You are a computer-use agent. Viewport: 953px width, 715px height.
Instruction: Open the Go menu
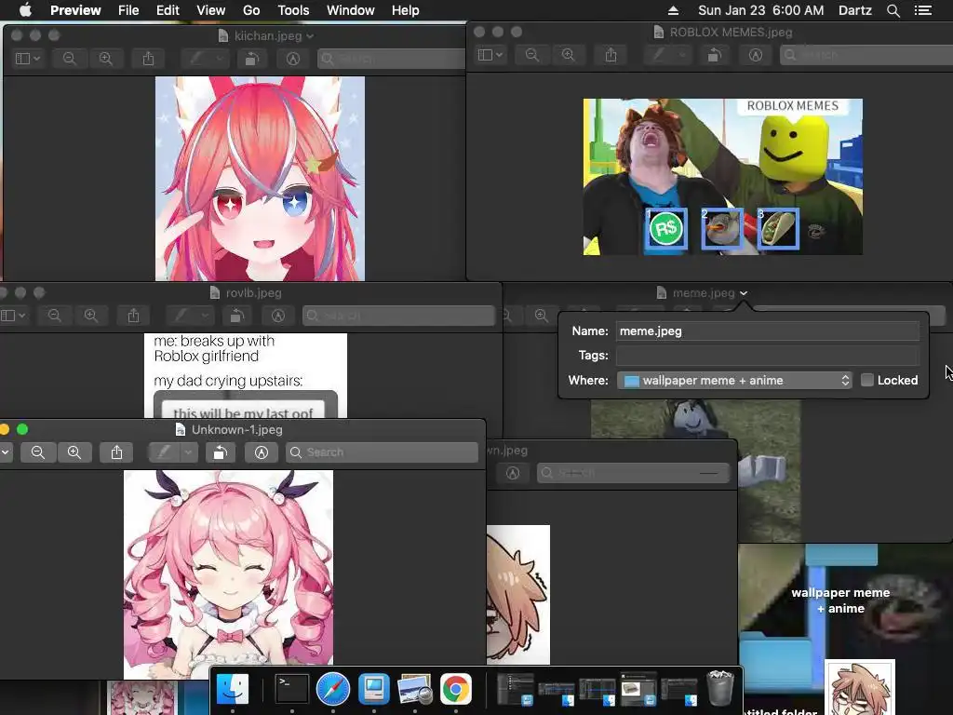251,10
